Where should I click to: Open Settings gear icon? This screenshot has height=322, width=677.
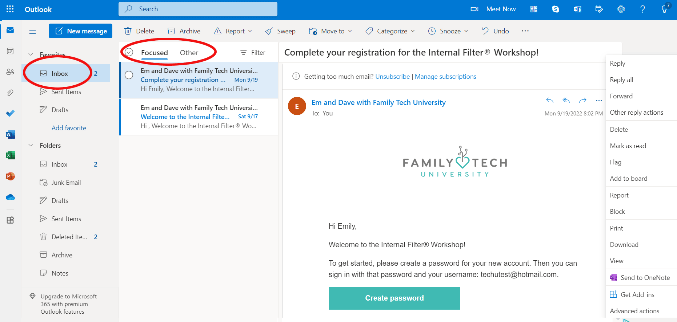tap(621, 9)
